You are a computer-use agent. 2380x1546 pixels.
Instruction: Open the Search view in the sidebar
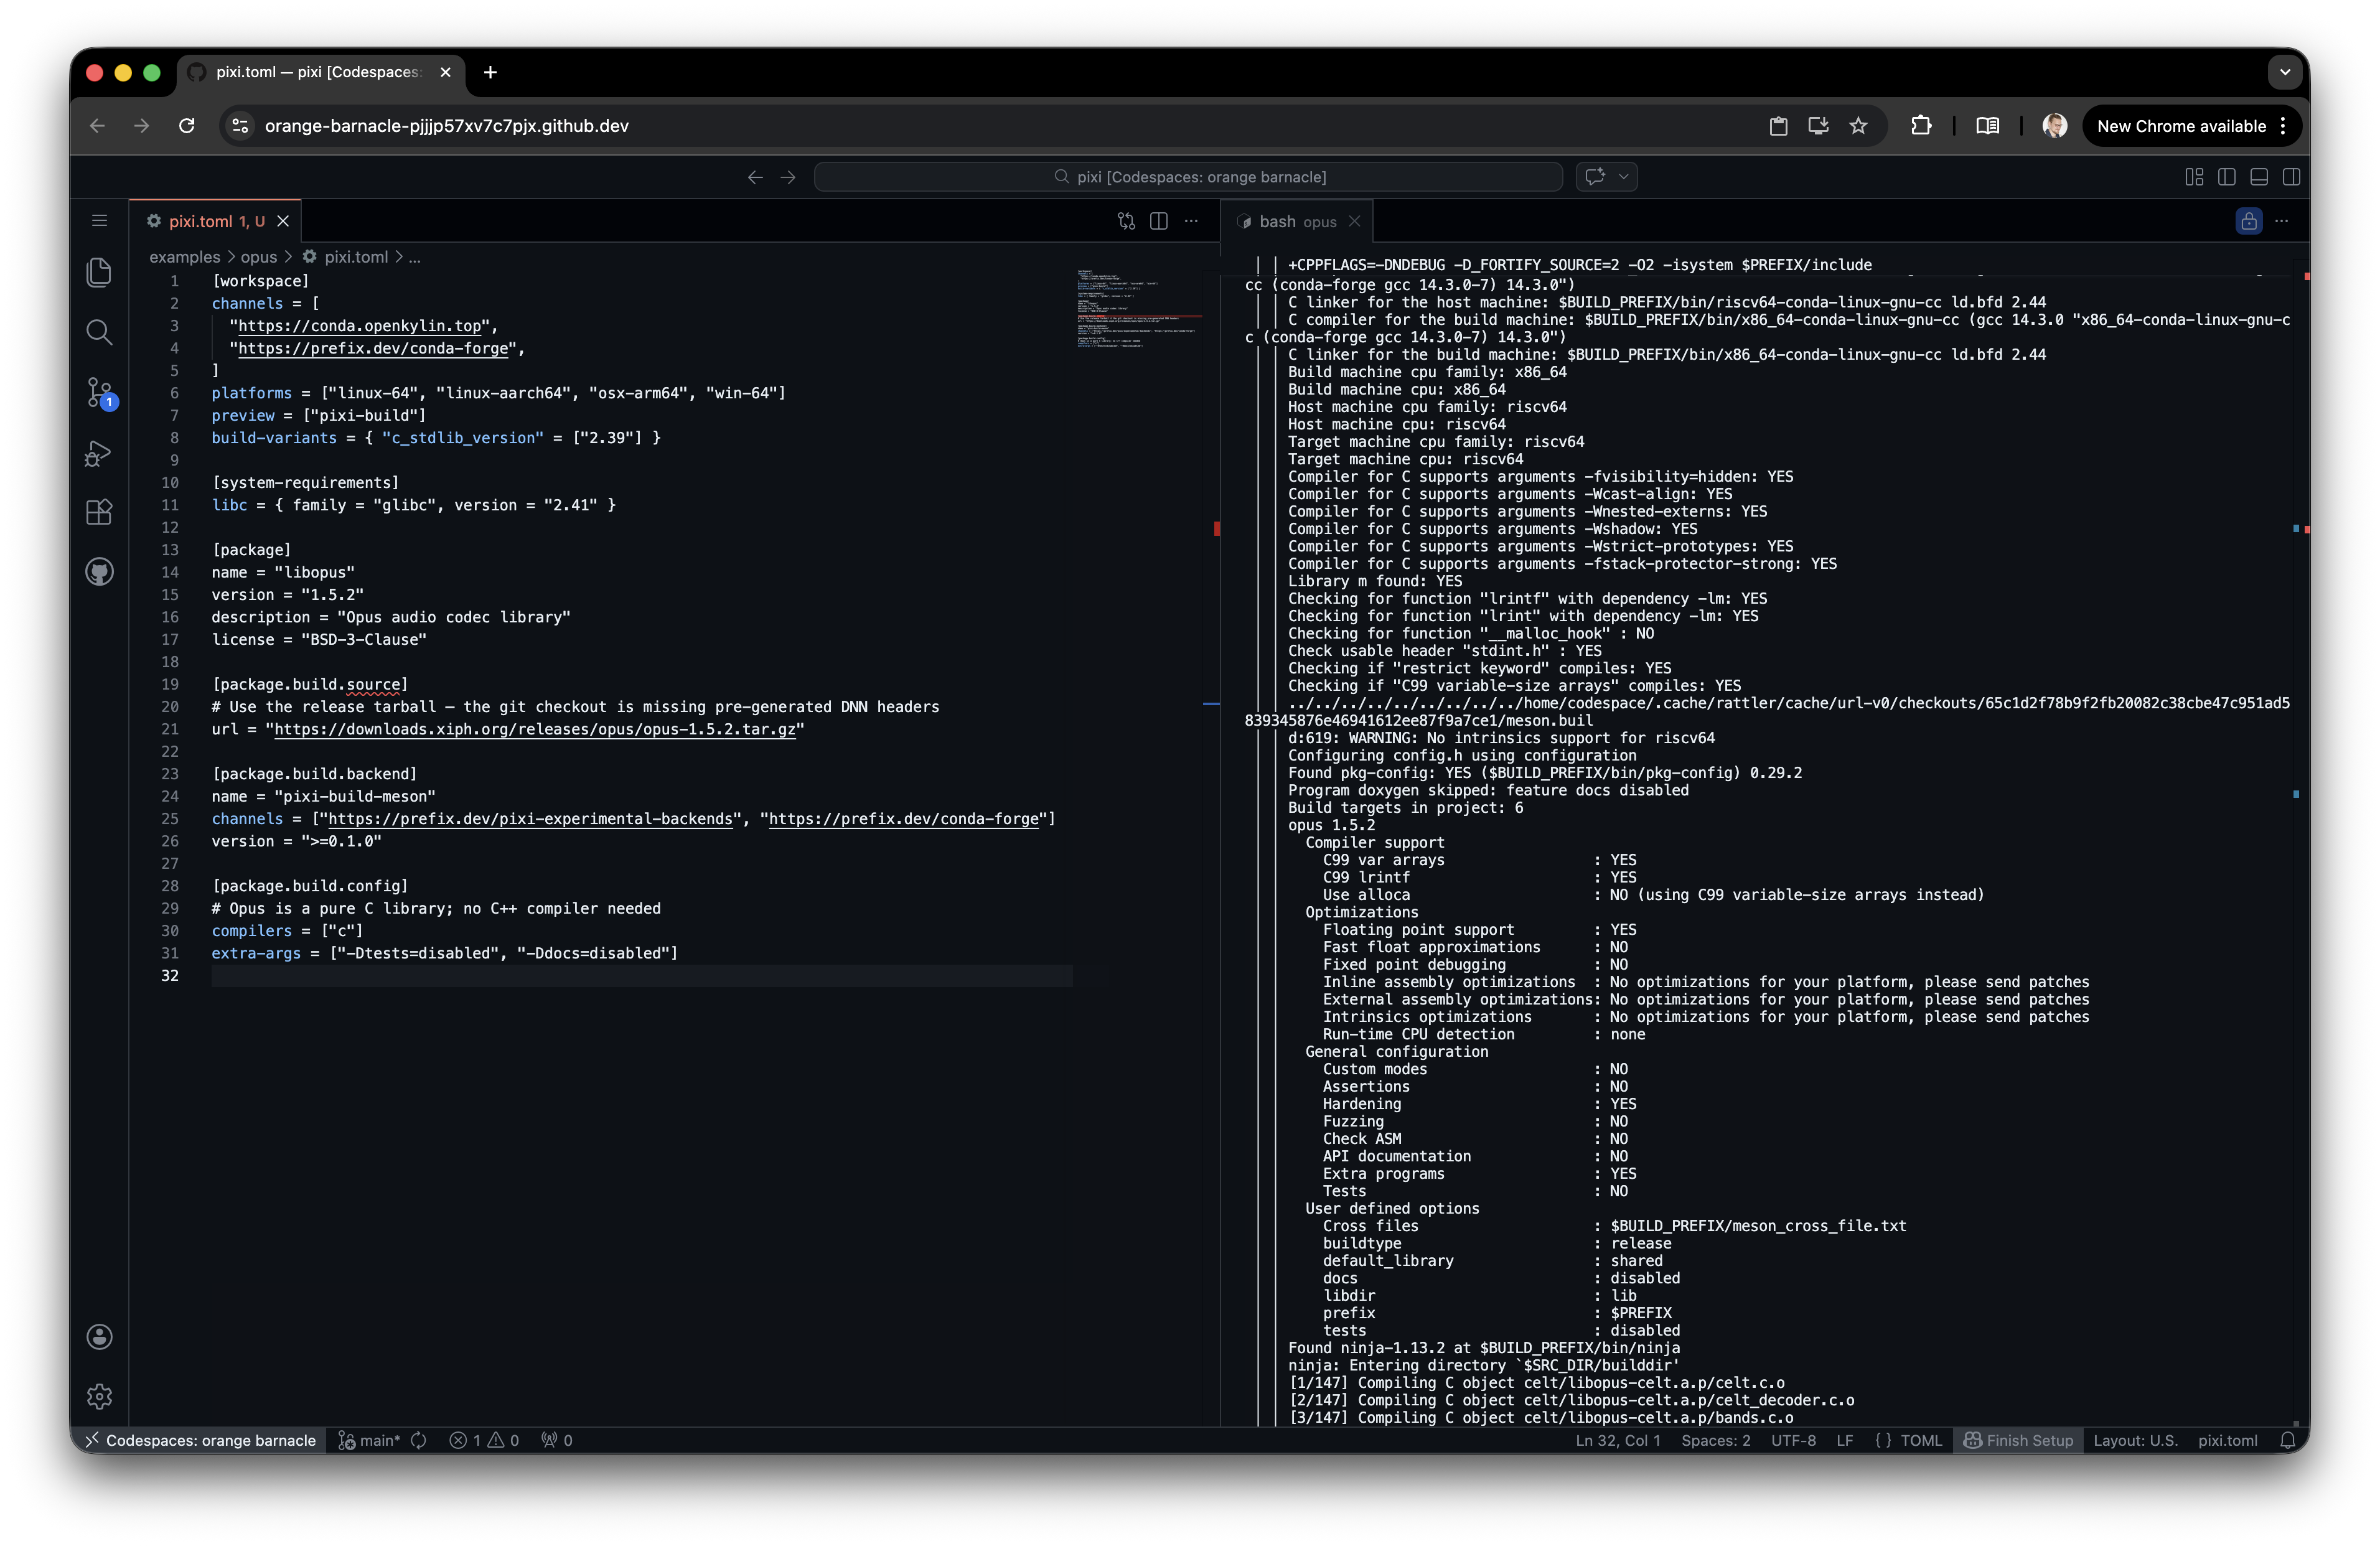(x=99, y=332)
